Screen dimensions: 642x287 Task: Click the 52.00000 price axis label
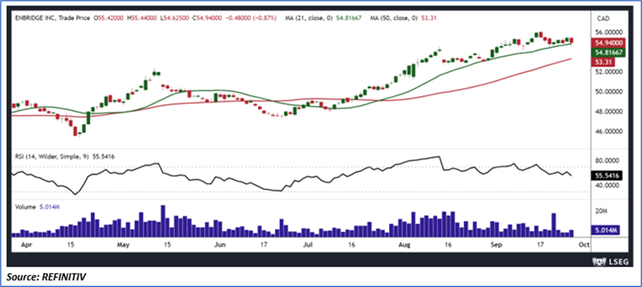(x=609, y=72)
